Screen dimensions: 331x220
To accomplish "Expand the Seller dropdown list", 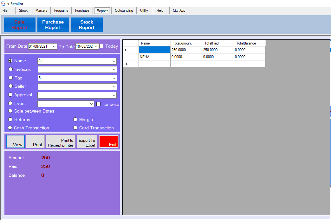I will [x=114, y=86].
